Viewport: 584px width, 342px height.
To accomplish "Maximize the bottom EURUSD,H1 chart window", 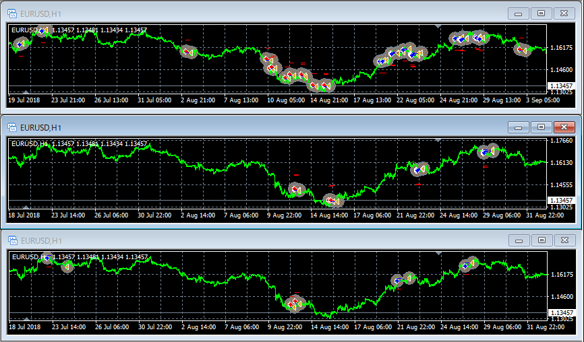I will pyautogui.click(x=542, y=240).
